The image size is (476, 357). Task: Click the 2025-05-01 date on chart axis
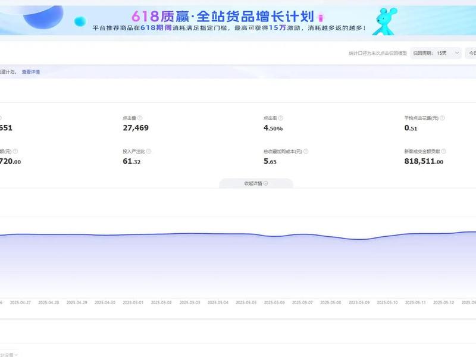click(x=133, y=303)
